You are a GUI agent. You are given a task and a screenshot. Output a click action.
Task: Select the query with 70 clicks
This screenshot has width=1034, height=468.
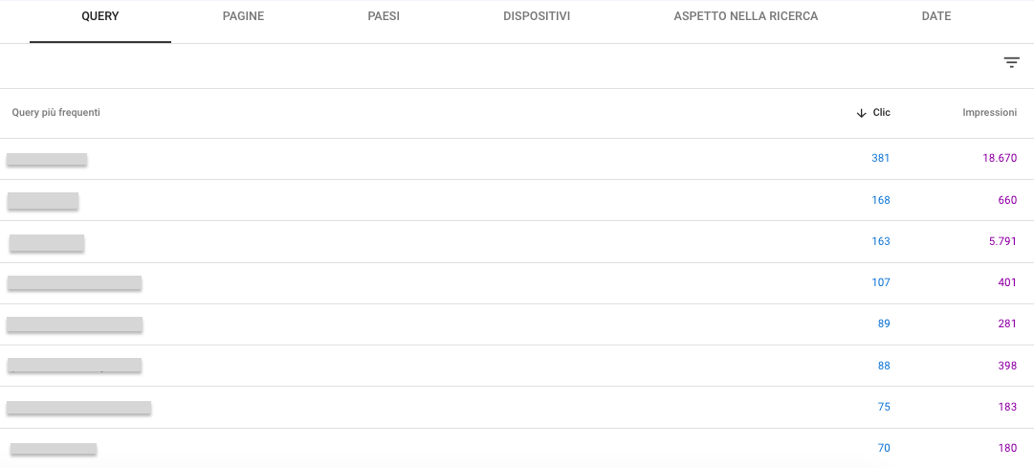coord(54,448)
